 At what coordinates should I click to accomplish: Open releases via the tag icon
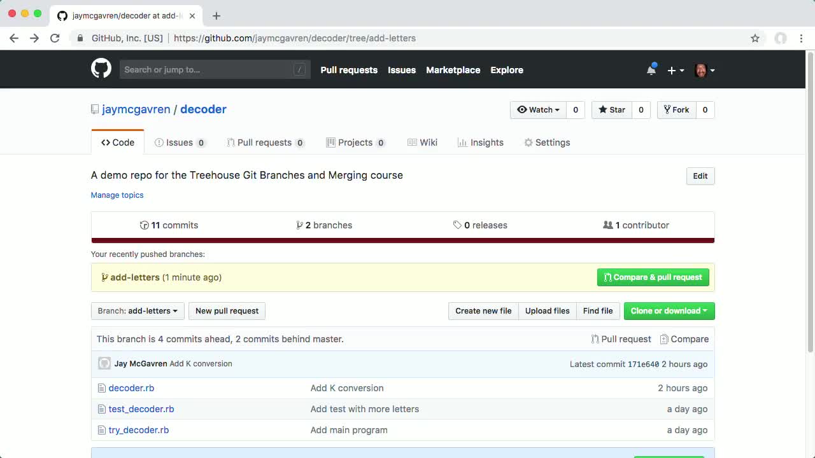457,225
